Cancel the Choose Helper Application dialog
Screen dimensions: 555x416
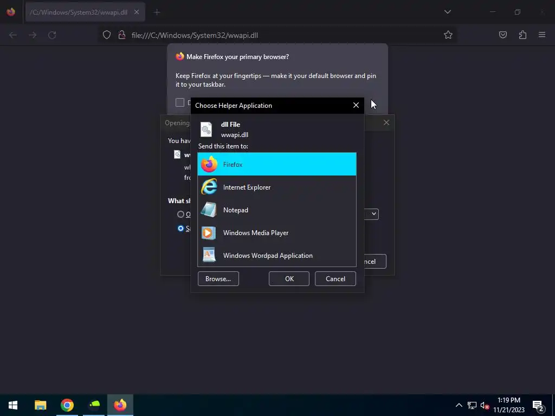(x=335, y=279)
